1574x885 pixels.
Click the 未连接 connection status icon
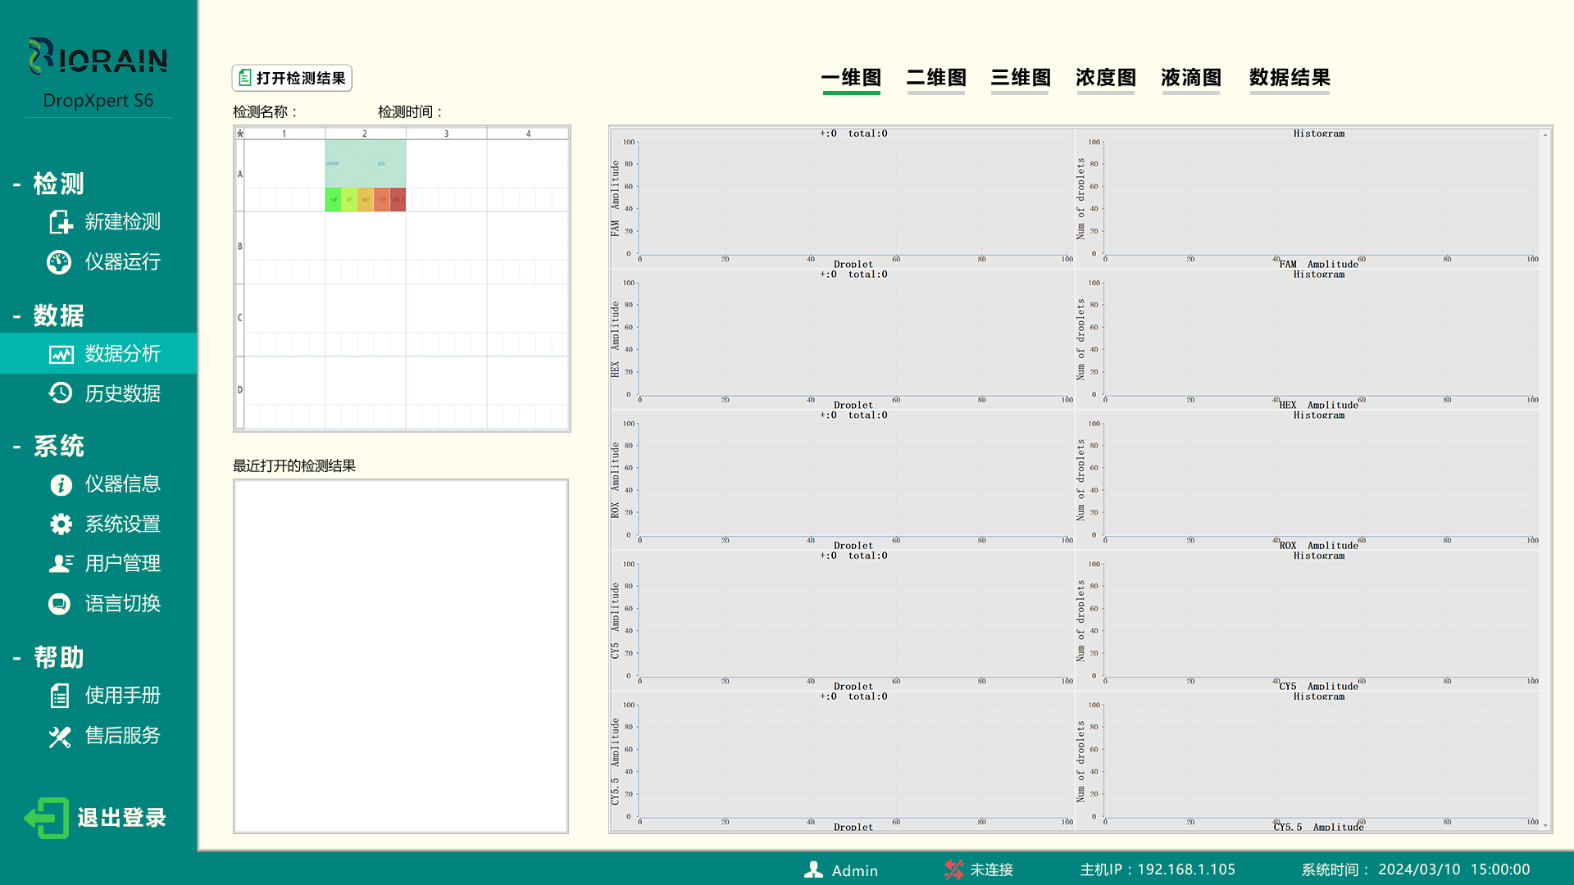pos(953,869)
